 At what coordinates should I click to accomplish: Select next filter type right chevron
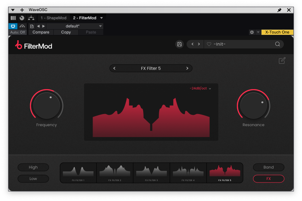pyautogui.click(x=187, y=68)
